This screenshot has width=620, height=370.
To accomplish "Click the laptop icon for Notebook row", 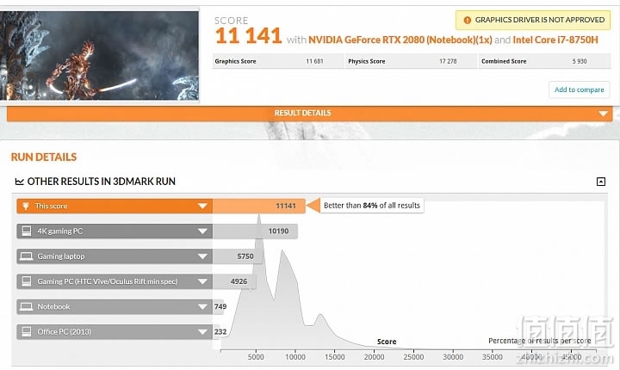I will coord(27,306).
